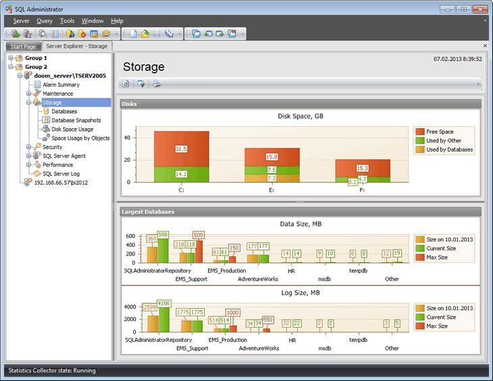The width and height of the screenshot is (493, 381).
Task: Click the close window icon with red X in toolbar
Action: 232,34
